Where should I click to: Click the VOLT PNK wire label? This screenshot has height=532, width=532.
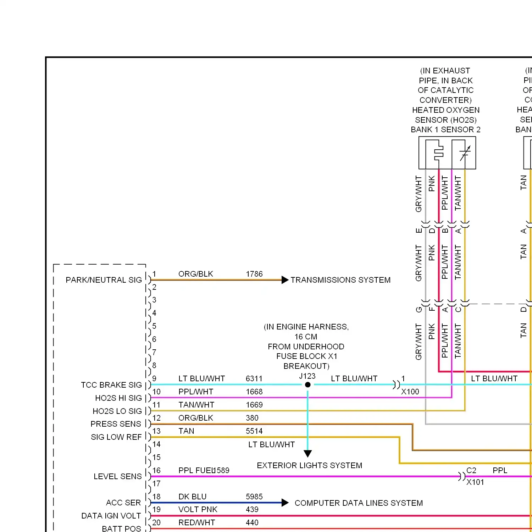coord(198,510)
